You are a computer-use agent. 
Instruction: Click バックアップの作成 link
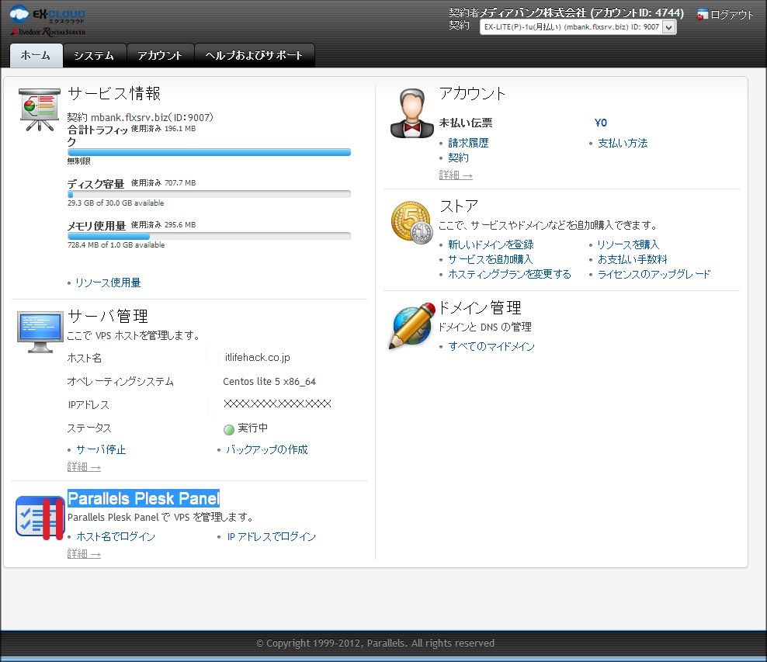(x=266, y=449)
